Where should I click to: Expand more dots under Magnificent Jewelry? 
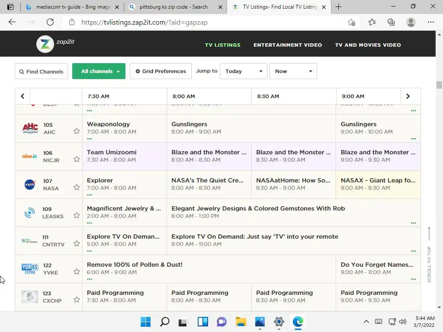click(90, 223)
